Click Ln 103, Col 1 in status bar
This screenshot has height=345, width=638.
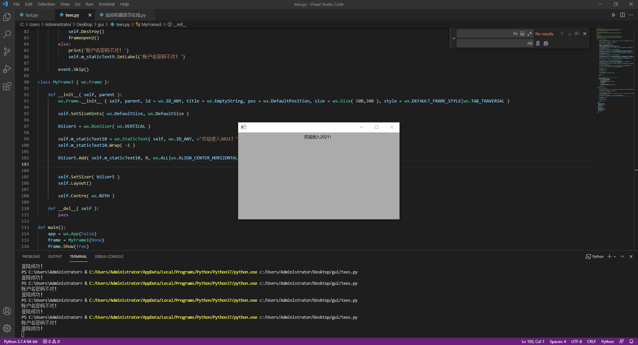533,341
